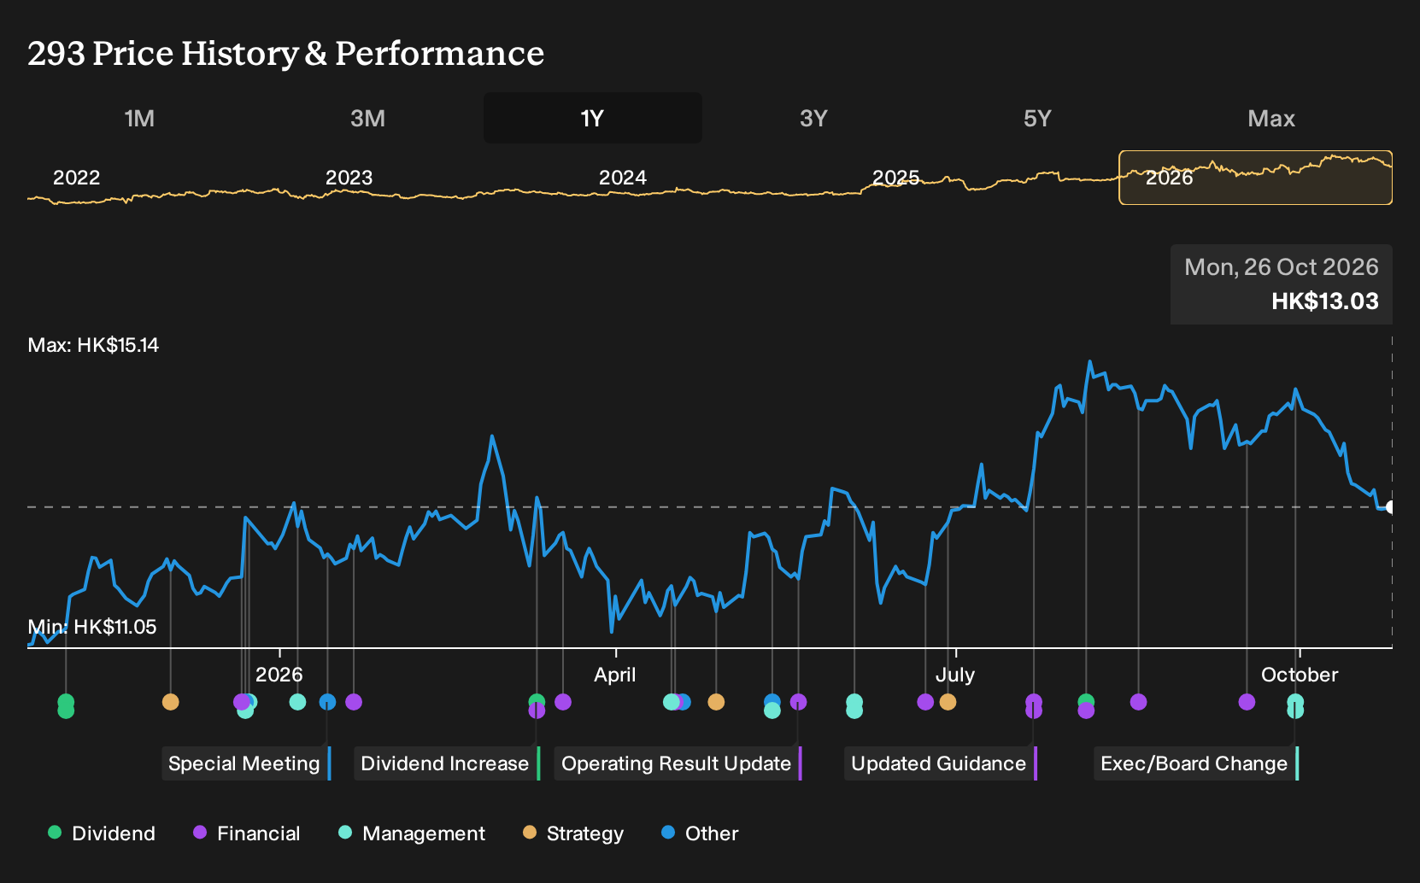Click the earliest orange Strategy dot before 2026
The width and height of the screenshot is (1420, 883).
click(171, 702)
